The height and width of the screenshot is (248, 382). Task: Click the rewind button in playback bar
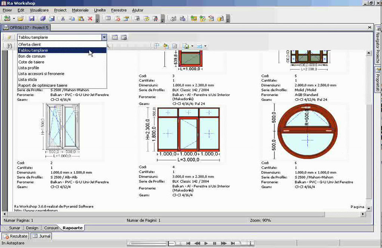pyautogui.click(x=197, y=243)
